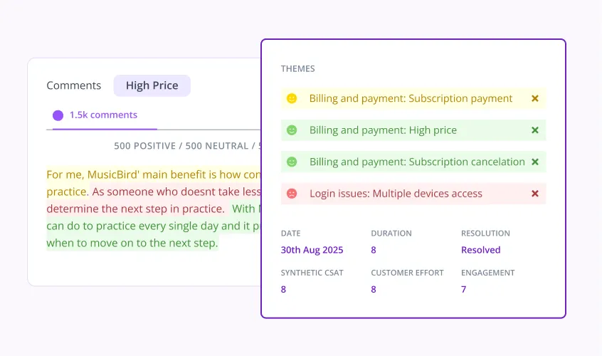Click the red sad face icon
Viewport: 602px width, 356px height.
click(x=292, y=194)
